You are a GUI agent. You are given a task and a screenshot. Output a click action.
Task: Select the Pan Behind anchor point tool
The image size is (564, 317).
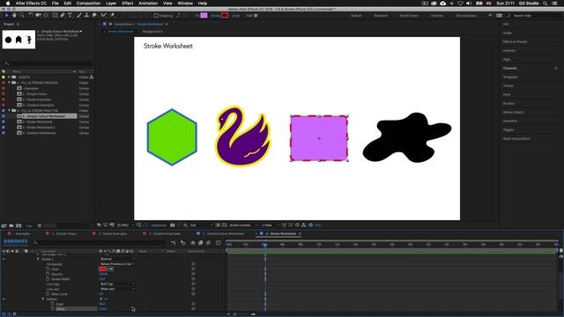pos(46,16)
